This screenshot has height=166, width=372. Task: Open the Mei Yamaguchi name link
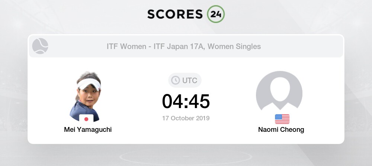pos(87,130)
